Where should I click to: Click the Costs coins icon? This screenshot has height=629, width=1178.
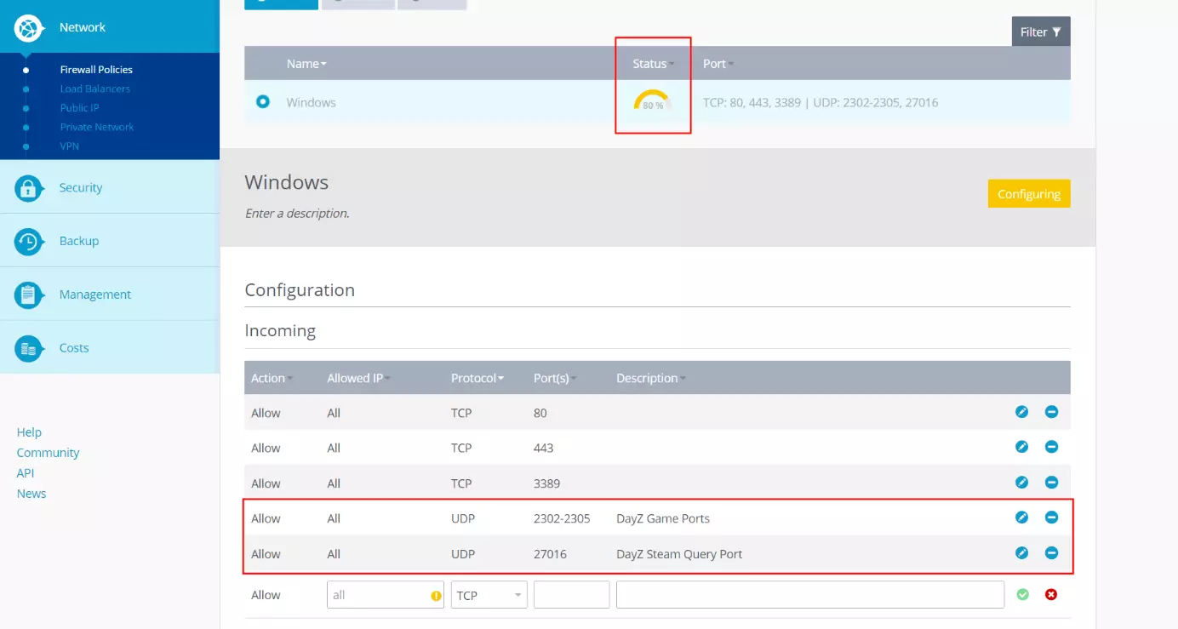tap(29, 348)
